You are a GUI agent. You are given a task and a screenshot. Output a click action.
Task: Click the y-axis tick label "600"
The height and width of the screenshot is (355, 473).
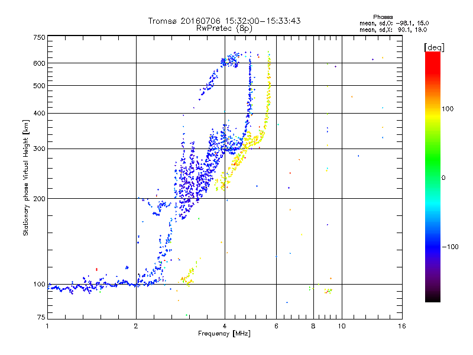point(39,63)
